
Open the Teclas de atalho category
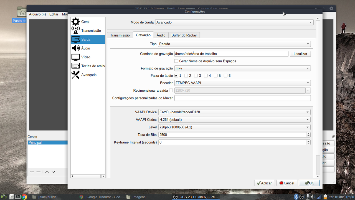[88, 66]
